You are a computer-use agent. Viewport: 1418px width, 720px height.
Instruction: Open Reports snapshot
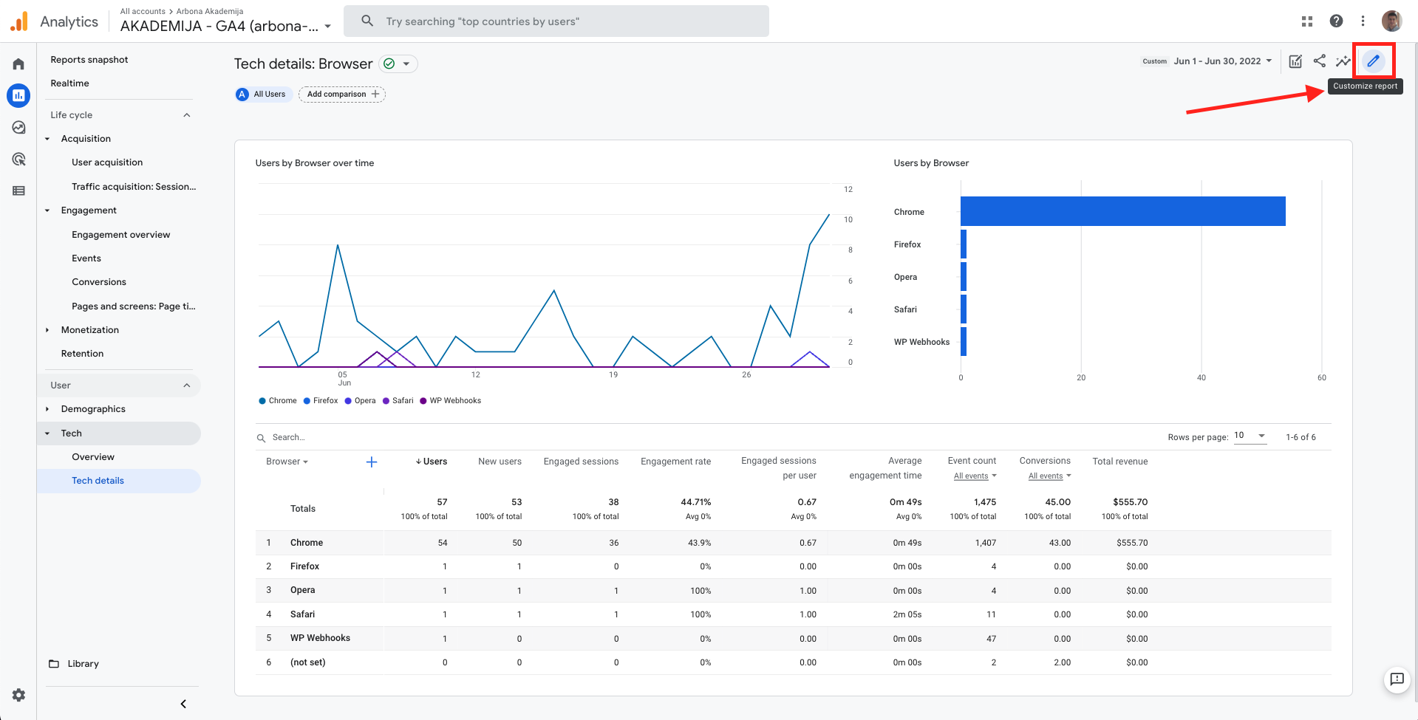pos(89,60)
